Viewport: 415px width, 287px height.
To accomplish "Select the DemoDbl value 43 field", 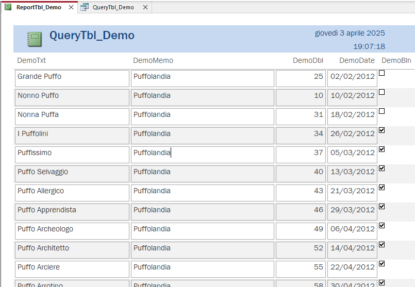I will point(301,191).
